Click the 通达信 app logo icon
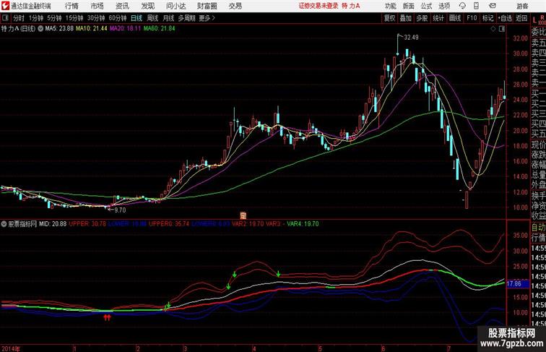This screenshot has height=352, width=546. pyautogui.click(x=5, y=6)
